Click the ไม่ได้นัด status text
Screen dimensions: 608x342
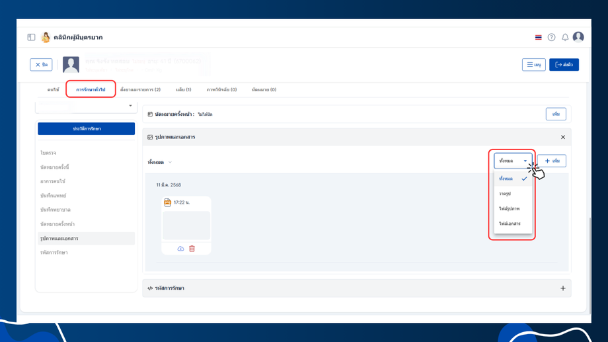[205, 114]
